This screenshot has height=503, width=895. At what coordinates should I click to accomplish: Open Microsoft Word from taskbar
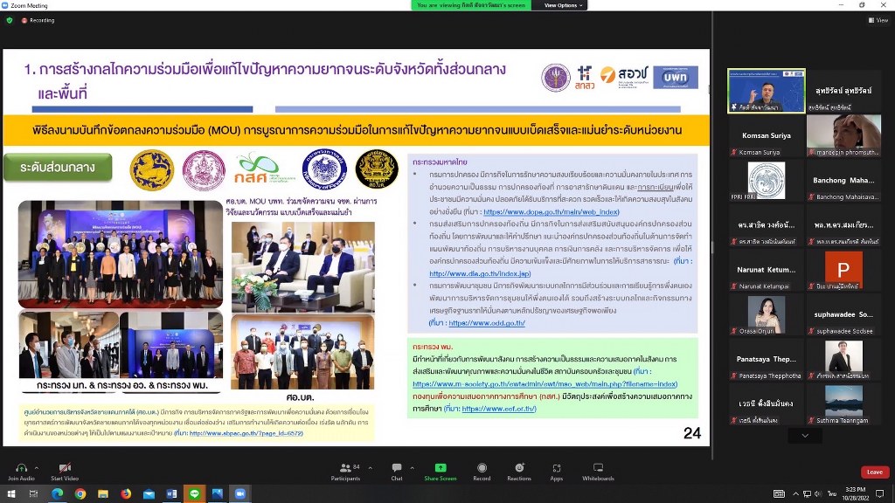(x=171, y=494)
